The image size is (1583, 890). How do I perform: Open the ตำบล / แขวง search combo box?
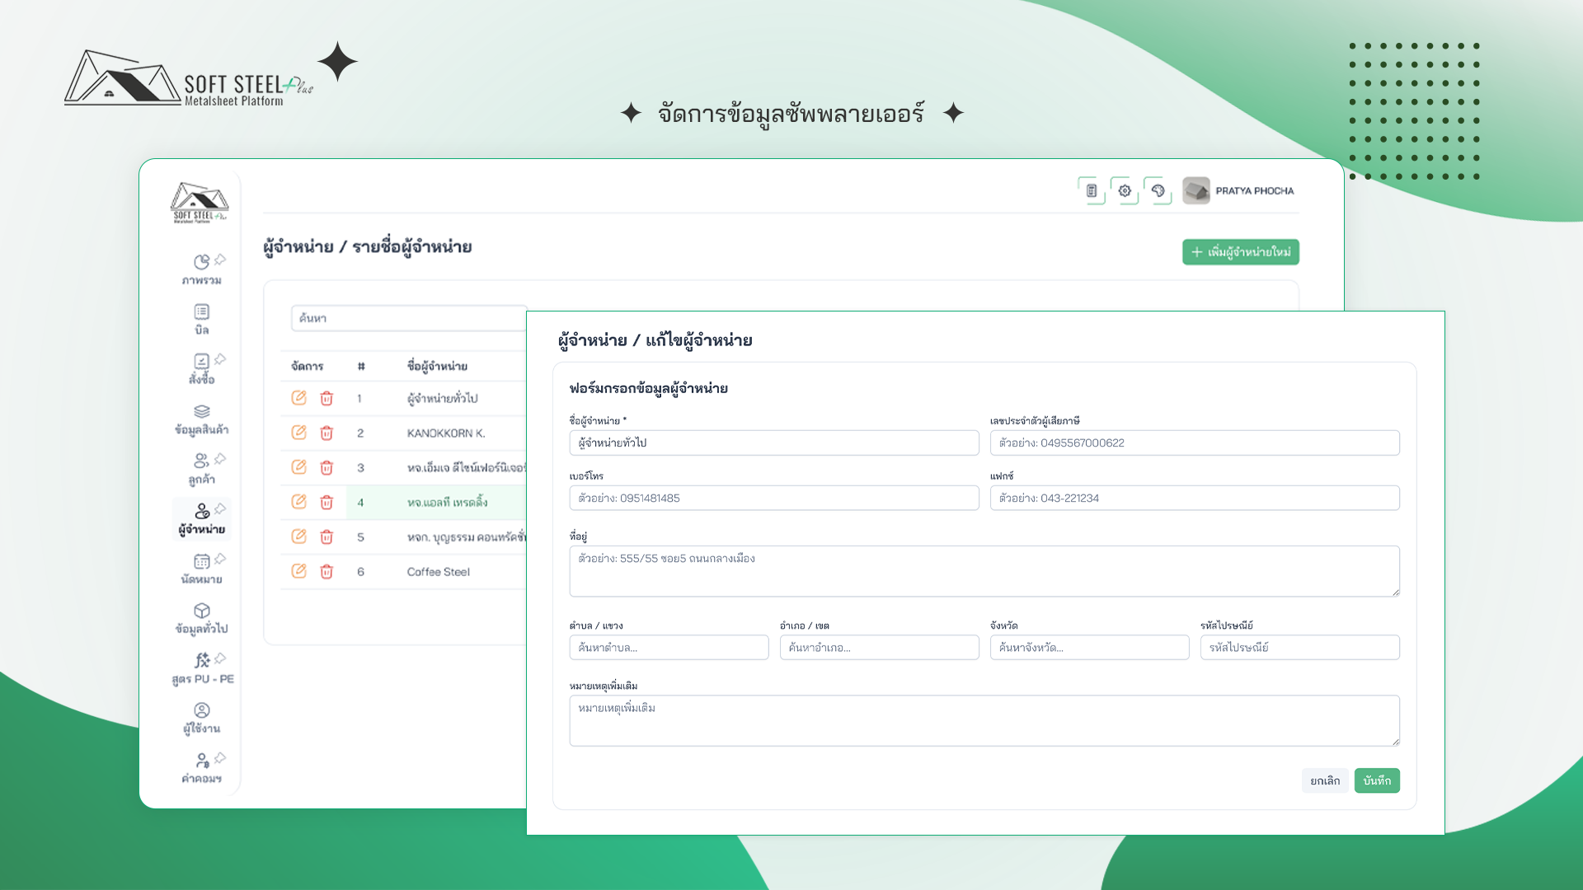click(x=669, y=648)
